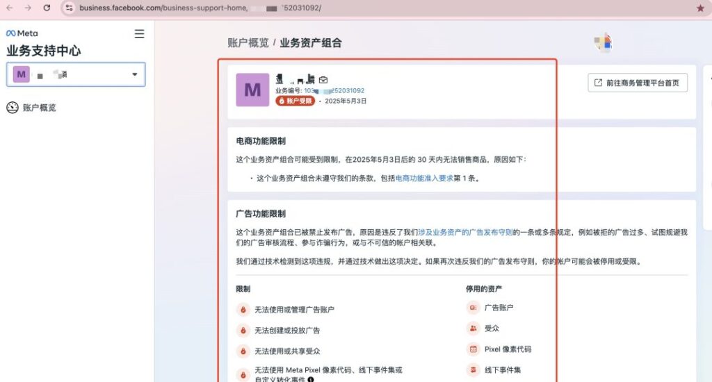Reload the page with the refresh icon
Image resolution: width=712 pixels, height=382 pixels.
point(47,8)
